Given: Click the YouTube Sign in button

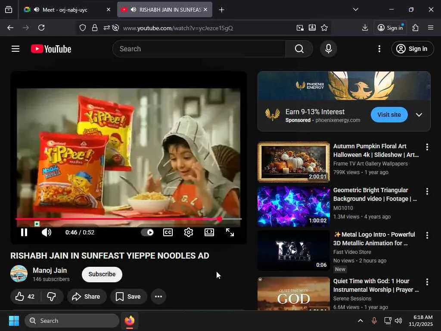Looking at the screenshot, I should coord(412,49).
